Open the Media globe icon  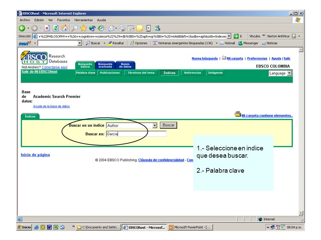click(x=92, y=28)
